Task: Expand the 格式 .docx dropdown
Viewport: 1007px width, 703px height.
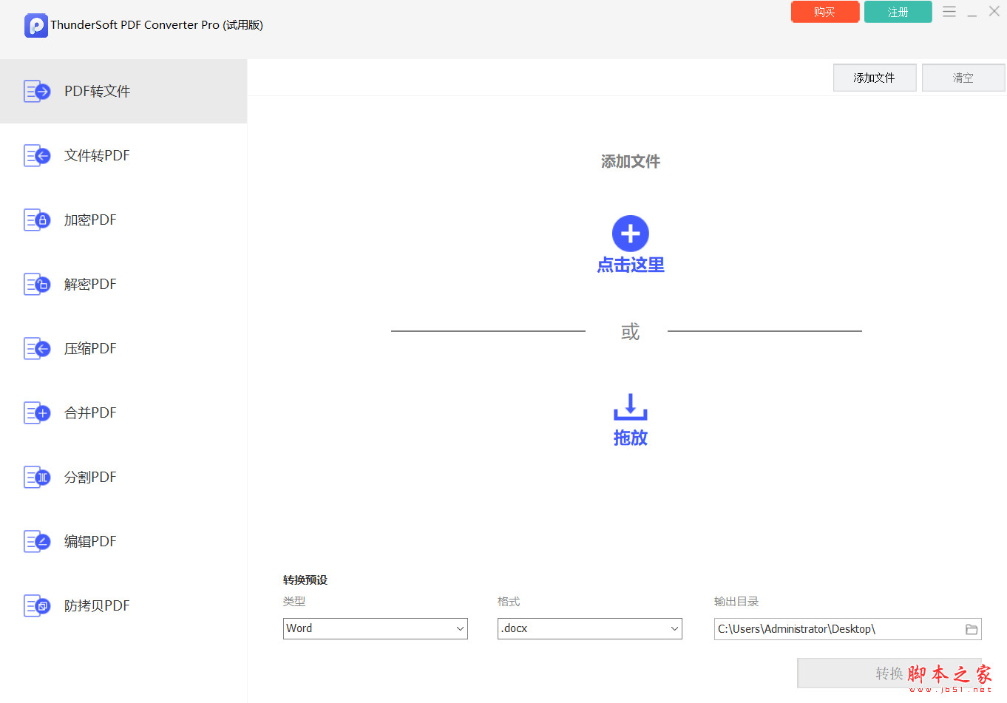Action: pyautogui.click(x=590, y=628)
